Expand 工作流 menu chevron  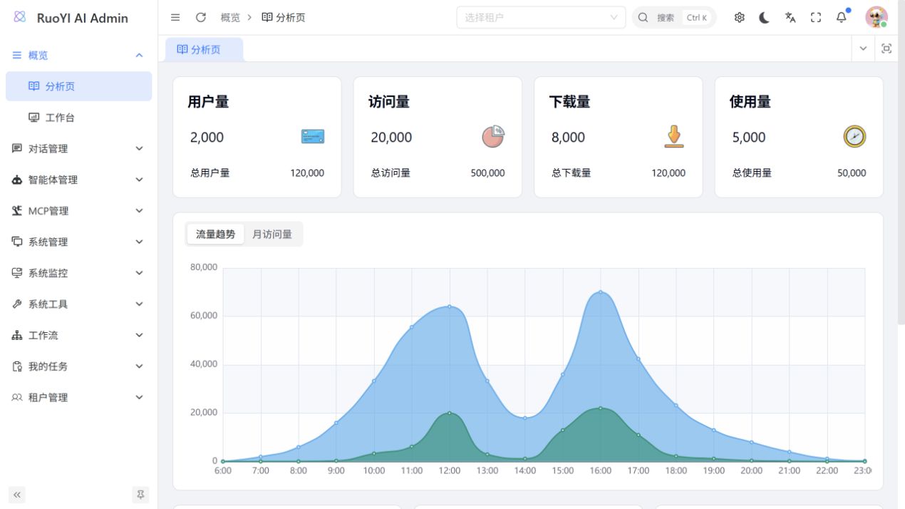tap(140, 335)
